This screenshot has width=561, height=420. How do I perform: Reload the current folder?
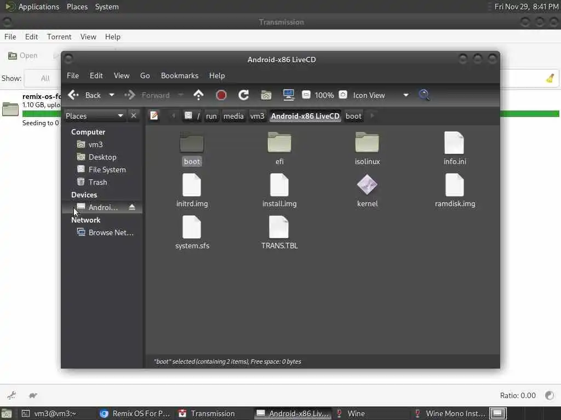click(244, 95)
